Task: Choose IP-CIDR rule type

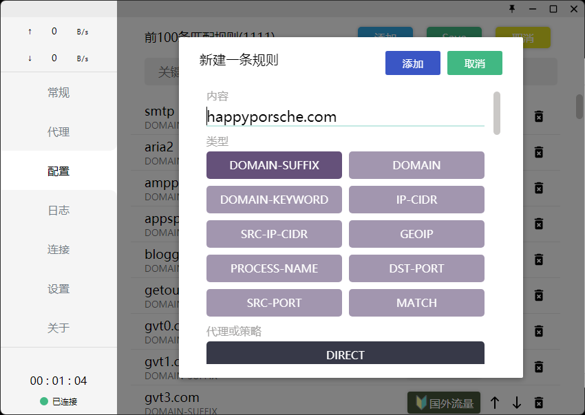Action: tap(416, 200)
